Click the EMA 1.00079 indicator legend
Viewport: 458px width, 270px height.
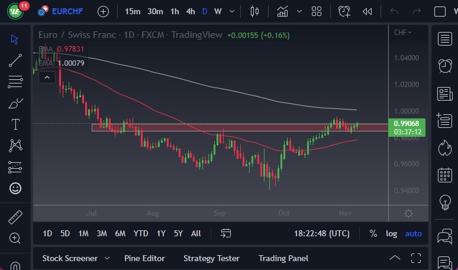tap(62, 63)
